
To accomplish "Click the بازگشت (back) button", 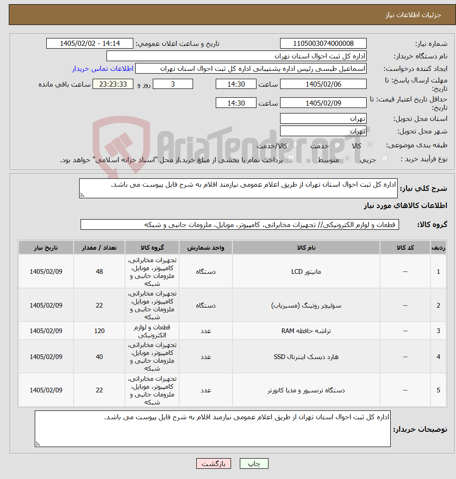I will point(213,463).
